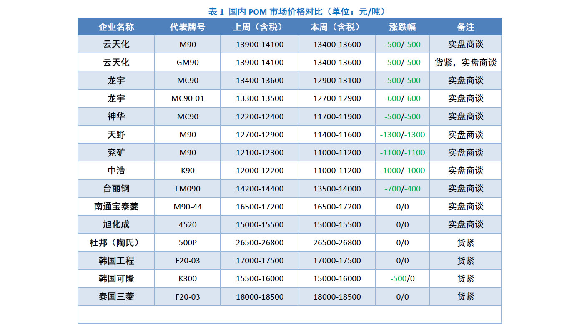Select MC90 in the 神华 row

[188, 116]
